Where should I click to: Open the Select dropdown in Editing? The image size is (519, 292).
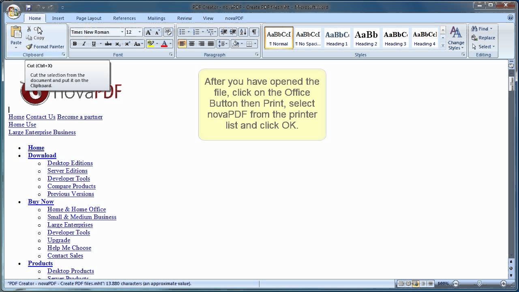coord(483,47)
